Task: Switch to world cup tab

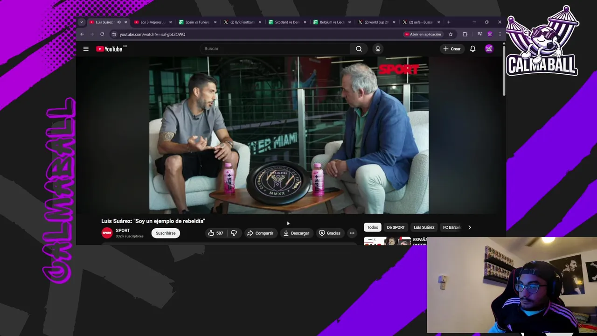Action: click(376, 22)
